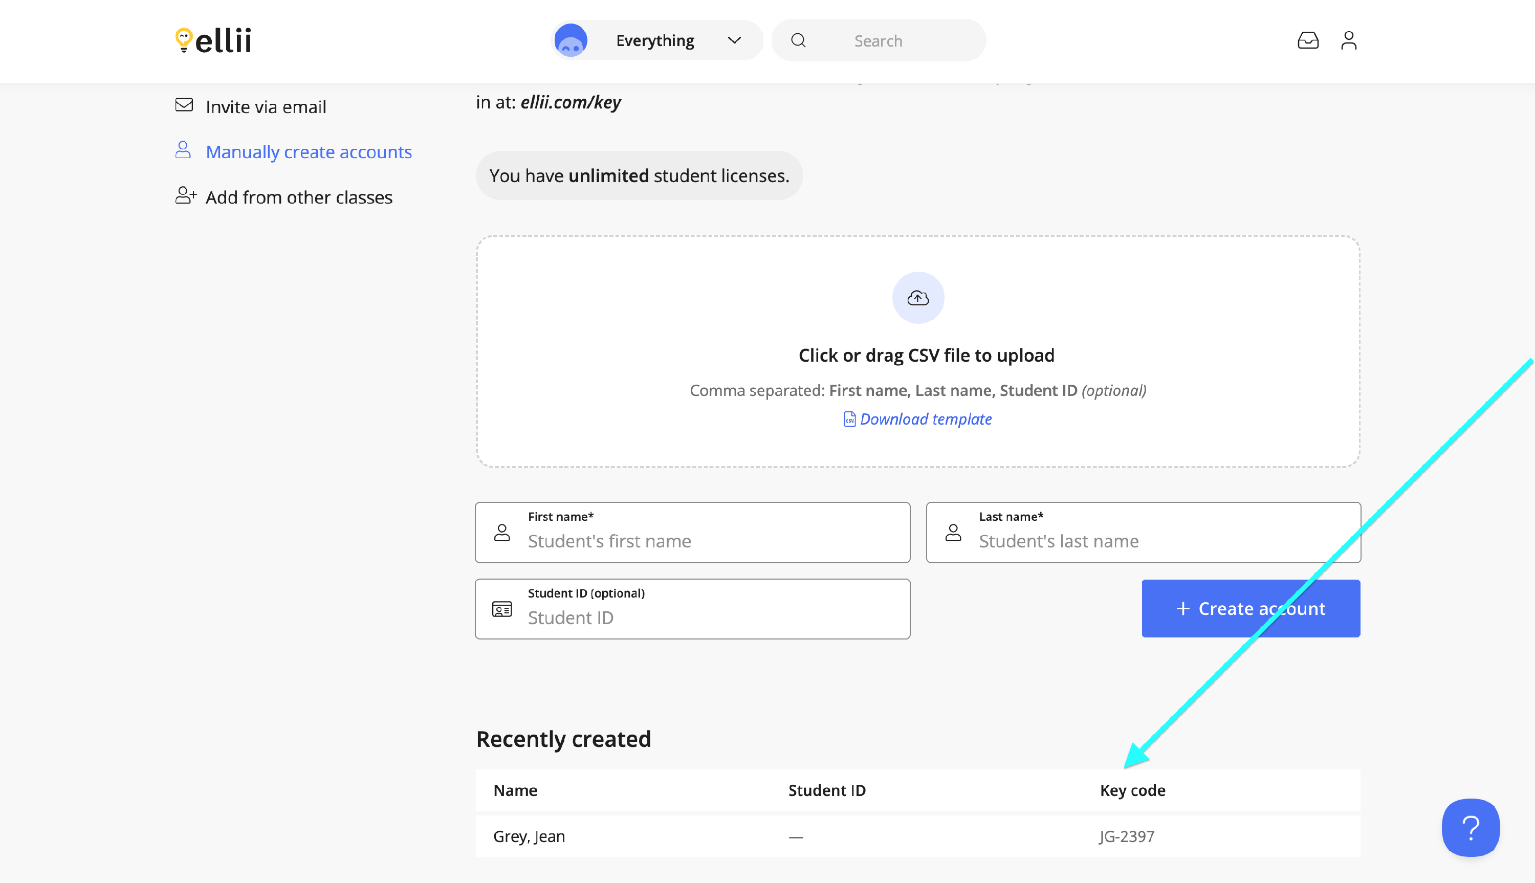The height and width of the screenshot is (883, 1535).
Task: Expand the Everything dropdown chevron
Action: point(734,40)
